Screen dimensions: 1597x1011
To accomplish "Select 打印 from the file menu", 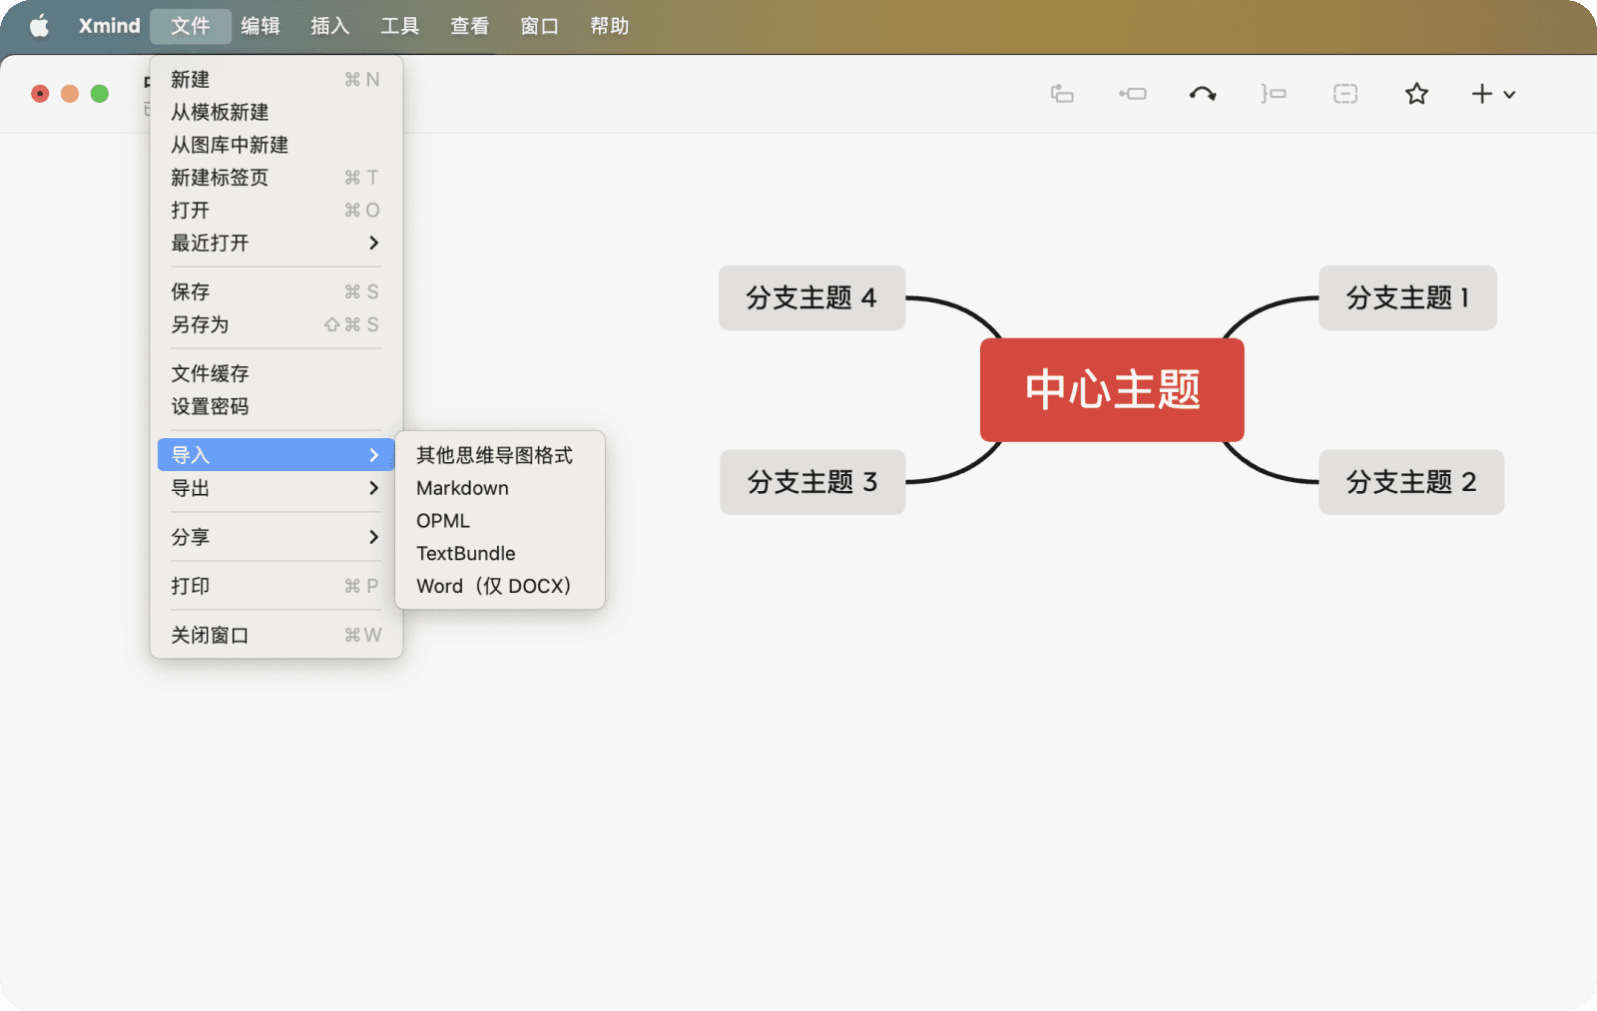I will 191,586.
